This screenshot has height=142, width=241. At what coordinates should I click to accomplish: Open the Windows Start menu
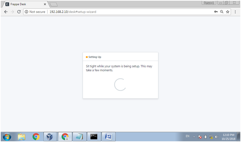pos(7,137)
